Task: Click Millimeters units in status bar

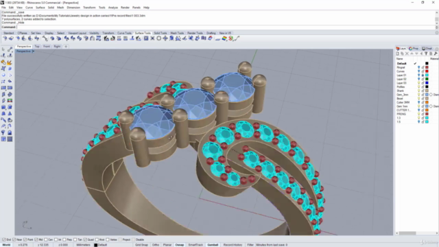Action: point(83,245)
